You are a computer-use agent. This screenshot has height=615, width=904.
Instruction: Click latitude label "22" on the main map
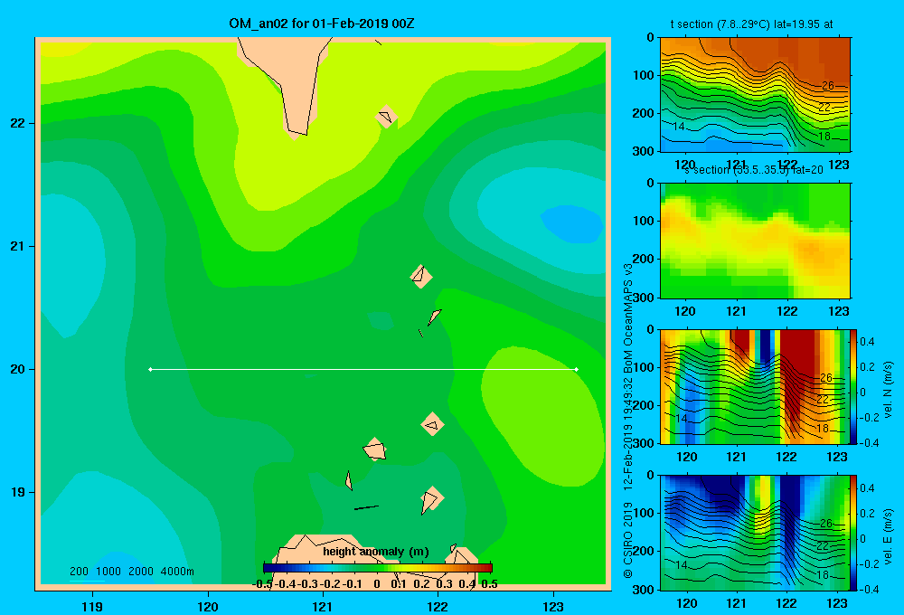click(x=18, y=124)
